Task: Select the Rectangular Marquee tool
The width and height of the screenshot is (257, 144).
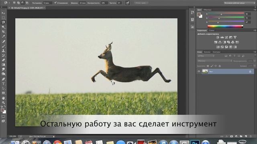Action: 3,18
